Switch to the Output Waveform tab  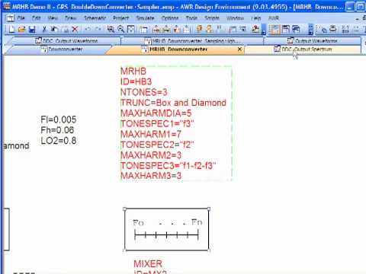(312, 40)
